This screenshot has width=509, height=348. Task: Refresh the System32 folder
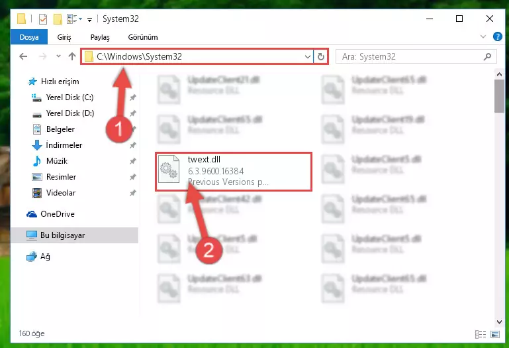click(321, 56)
